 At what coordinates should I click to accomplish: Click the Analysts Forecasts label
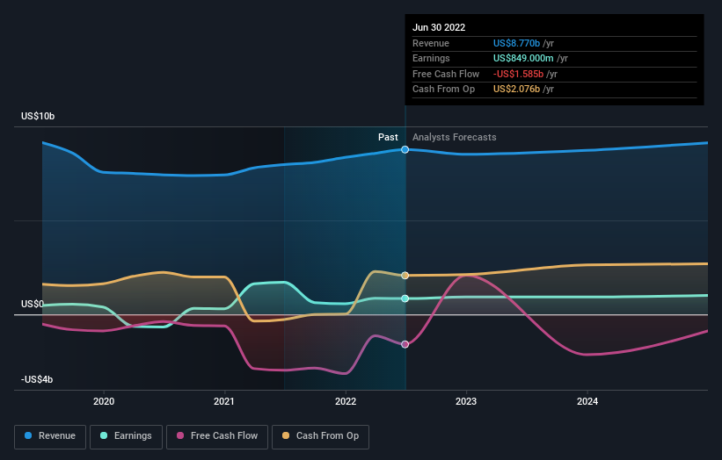point(454,137)
